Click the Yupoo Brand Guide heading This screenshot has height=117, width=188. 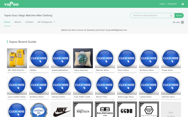click(x=23, y=42)
